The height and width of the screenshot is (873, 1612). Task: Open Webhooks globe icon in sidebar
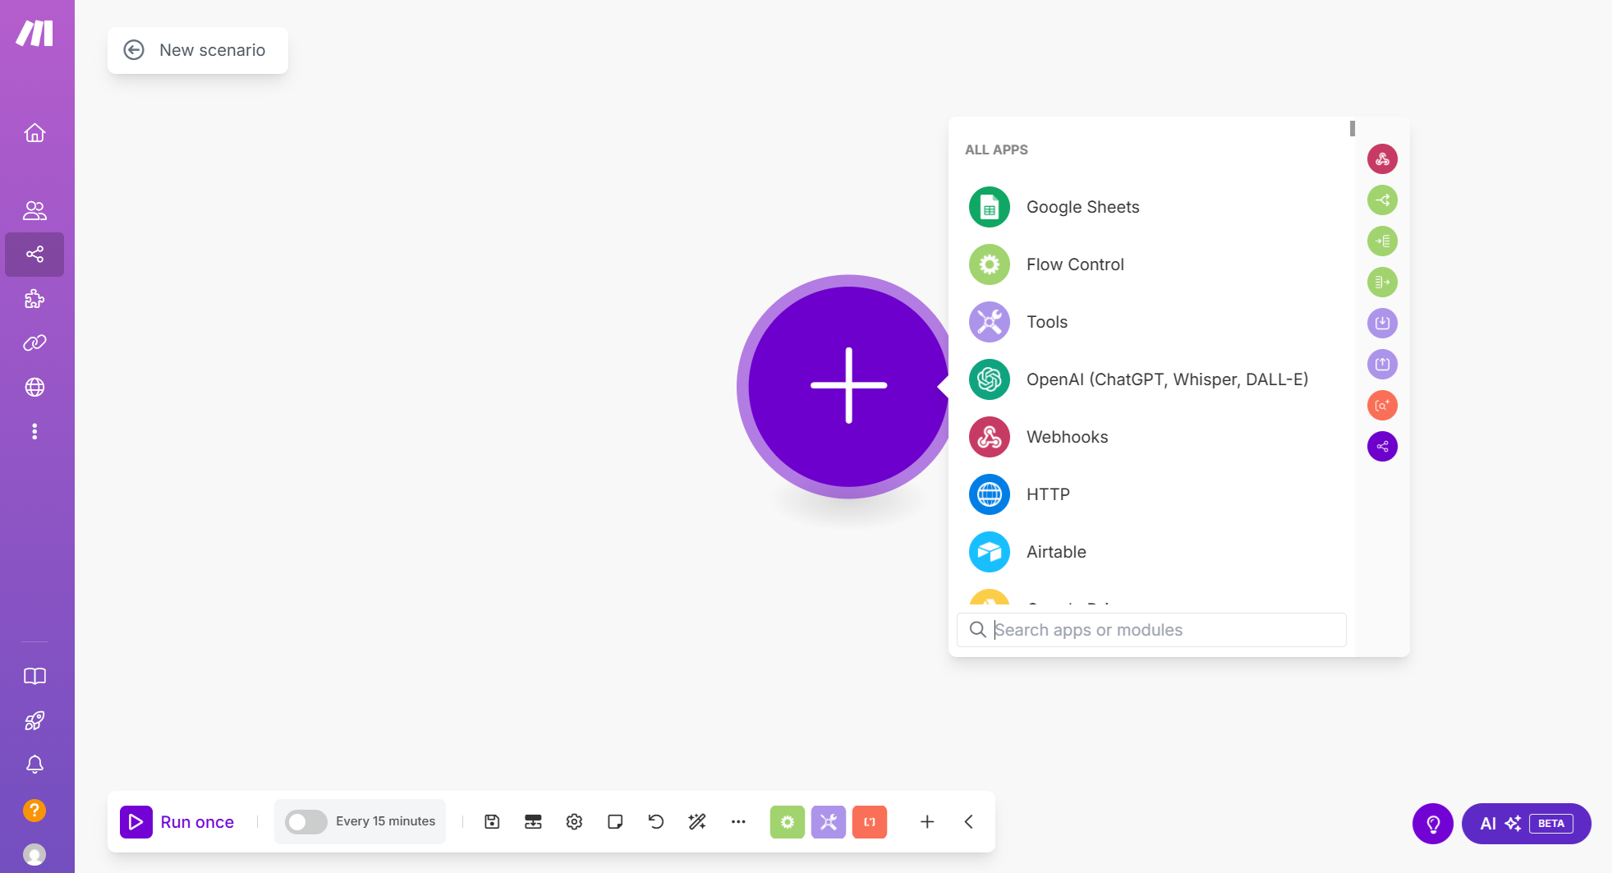[34, 387]
